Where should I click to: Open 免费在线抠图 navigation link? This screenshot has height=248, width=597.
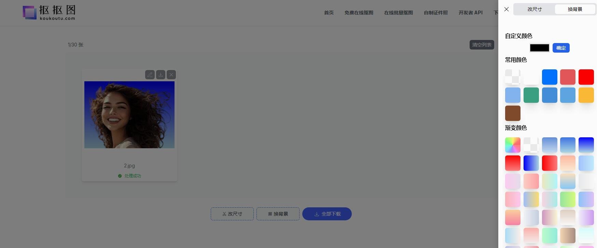tap(359, 13)
